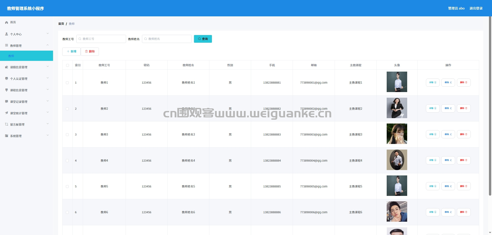Click the avatar photo of 教师1

pos(397,82)
